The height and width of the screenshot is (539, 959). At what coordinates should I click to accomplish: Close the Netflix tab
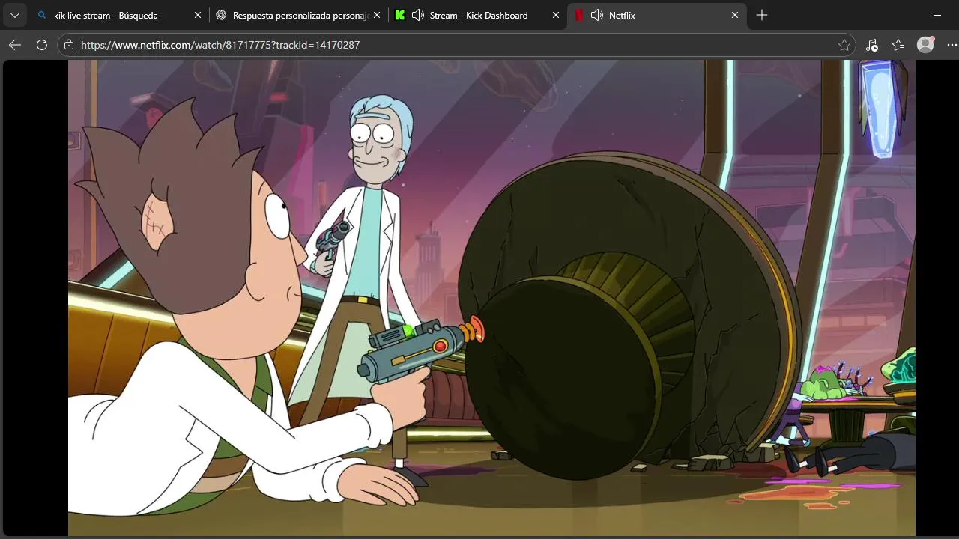[x=735, y=15]
